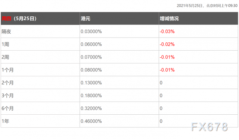Select the 2个月 row label
Viewport: 239px width, 140px height.
pos(7,83)
